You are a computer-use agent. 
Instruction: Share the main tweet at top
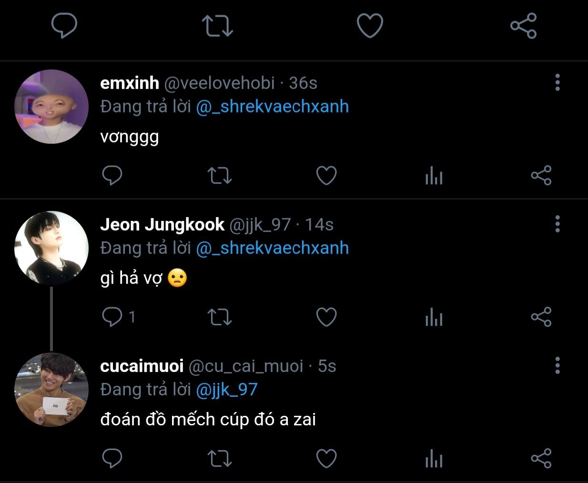point(523,26)
